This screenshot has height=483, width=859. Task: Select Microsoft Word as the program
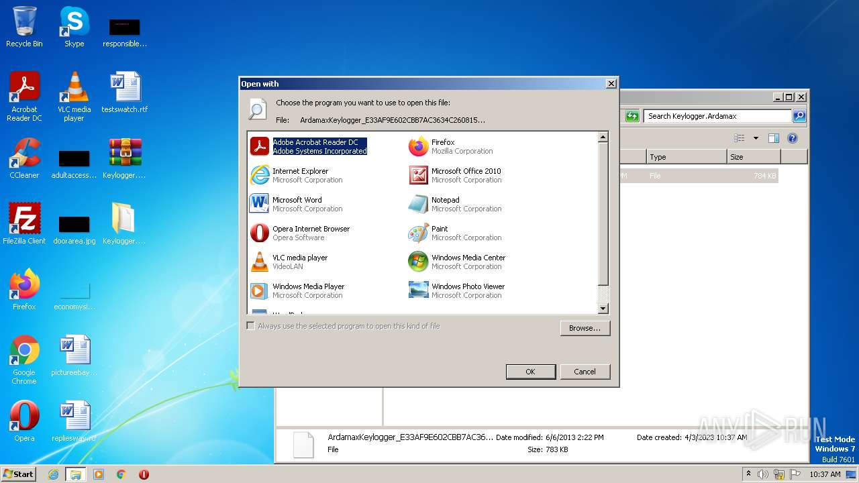click(296, 204)
